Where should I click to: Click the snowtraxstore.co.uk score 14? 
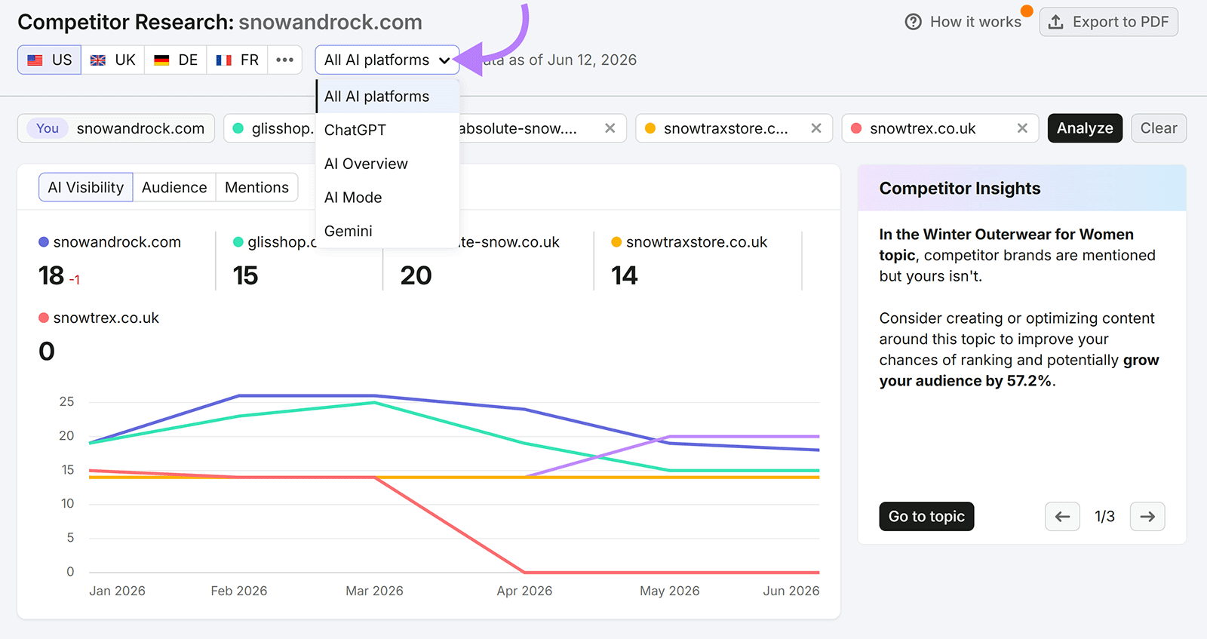pyautogui.click(x=625, y=276)
